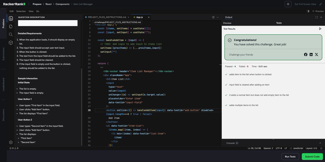The width and height of the screenshot is (325, 162).
Task: Close the PROJECT_FILES_INSTRUCTIONS.md tab
Action: pyautogui.click(x=128, y=17)
